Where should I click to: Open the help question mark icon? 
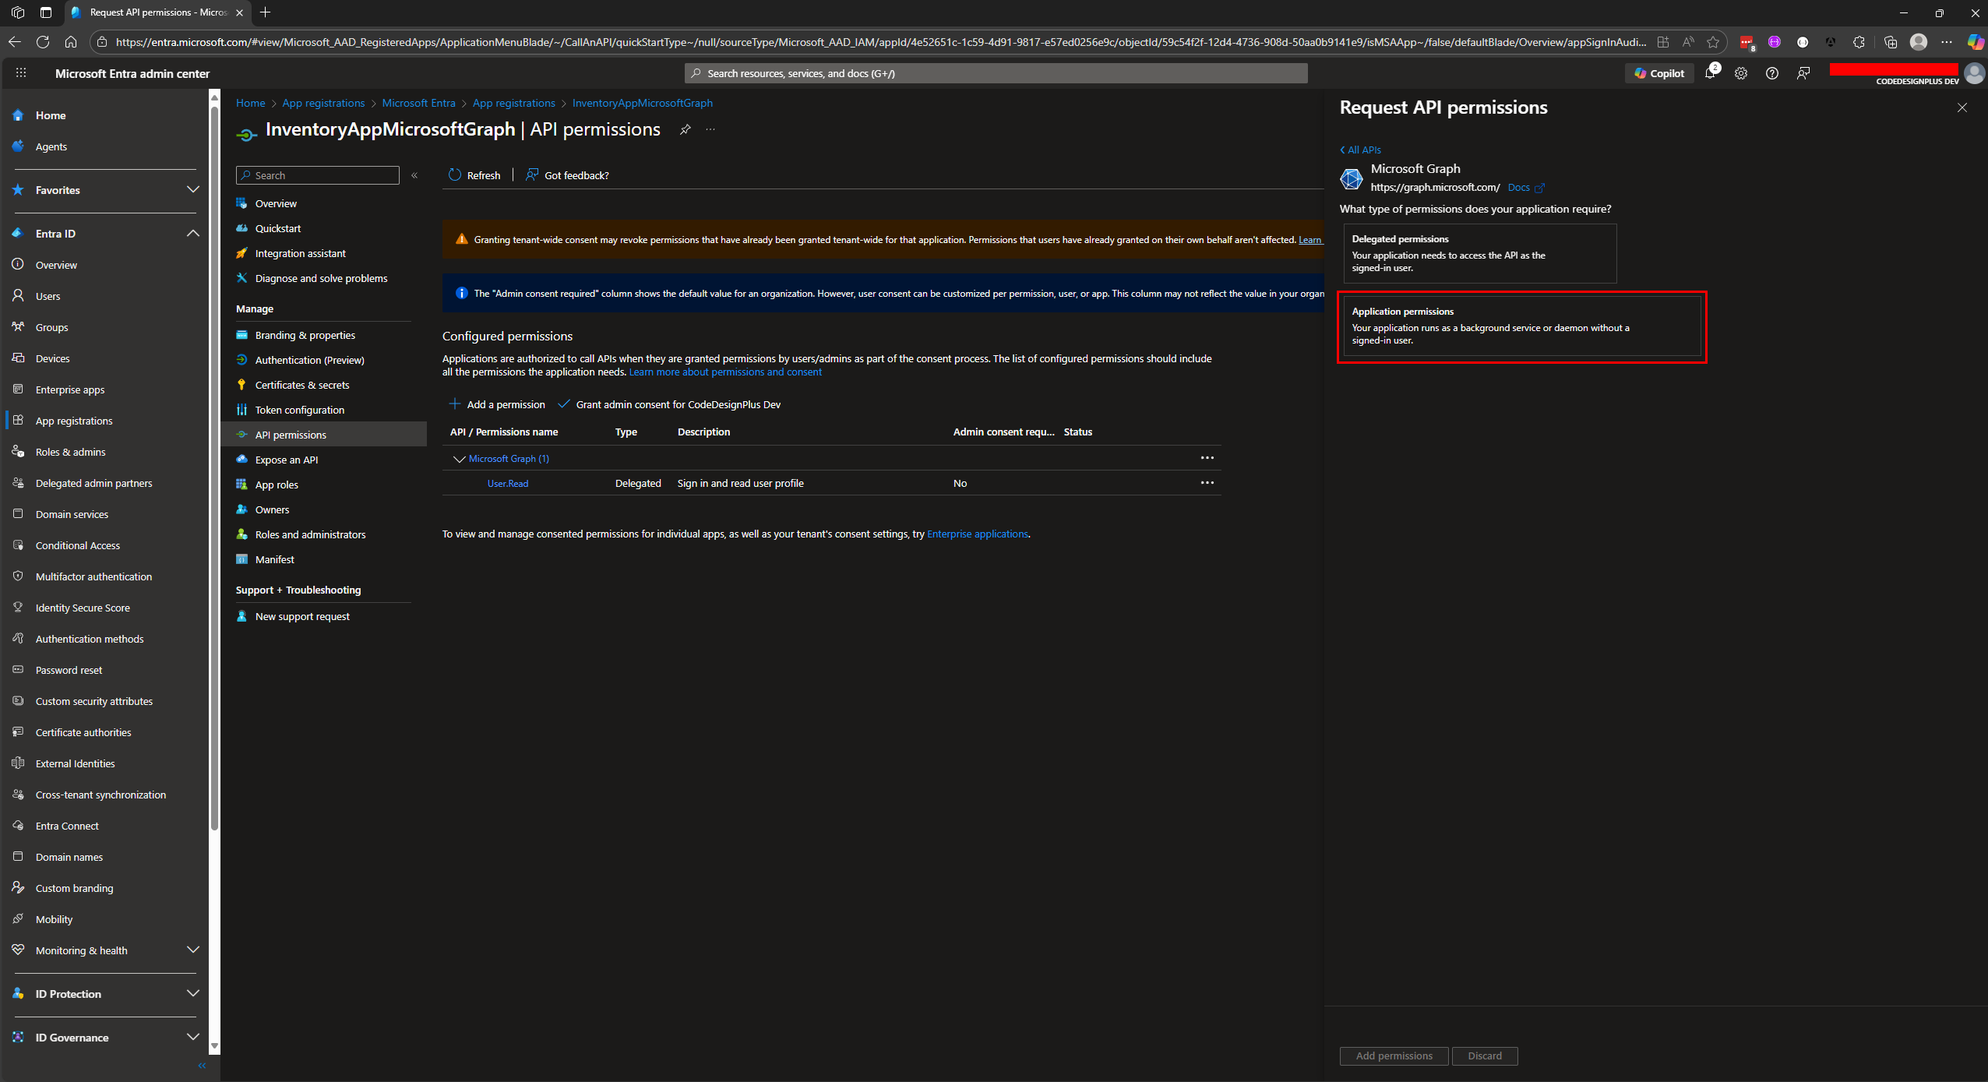(1772, 73)
